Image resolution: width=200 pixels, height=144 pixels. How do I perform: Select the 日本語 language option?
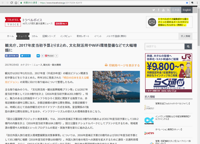click(176, 10)
